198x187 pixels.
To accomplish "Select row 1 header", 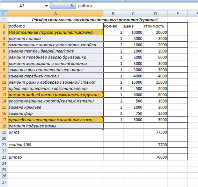I will 4,20.
